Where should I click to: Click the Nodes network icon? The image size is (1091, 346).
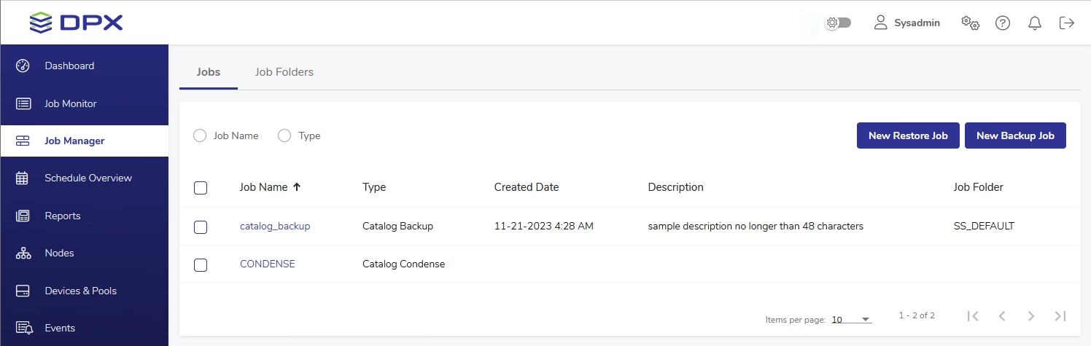tap(23, 253)
